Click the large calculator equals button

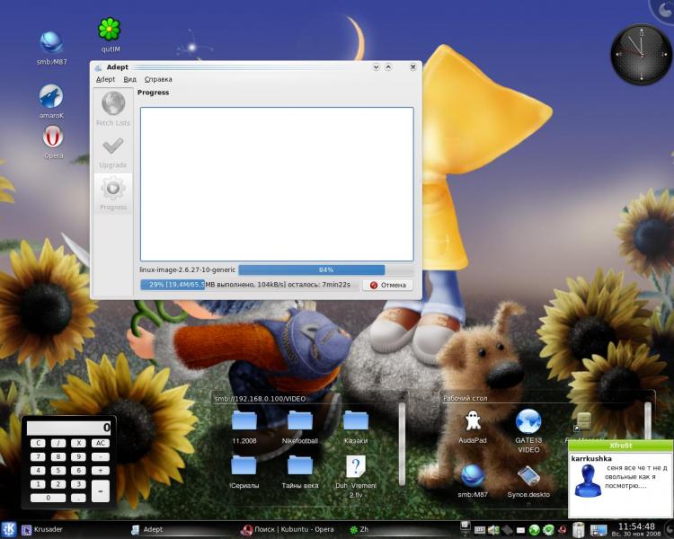click(101, 490)
